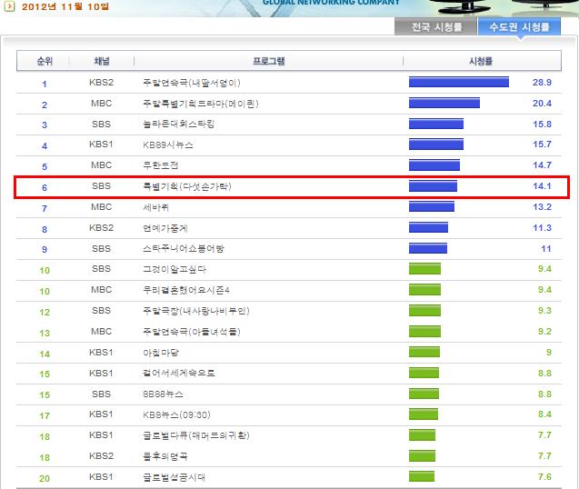
Task: Click the 11.3 rating value
Action: [x=542, y=228]
